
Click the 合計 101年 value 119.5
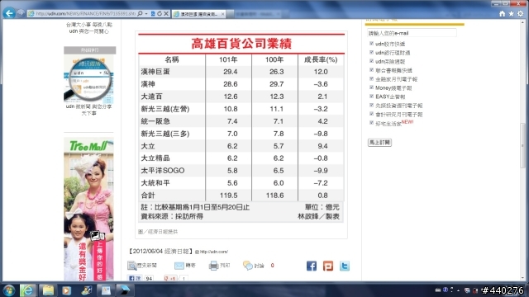coord(228,196)
